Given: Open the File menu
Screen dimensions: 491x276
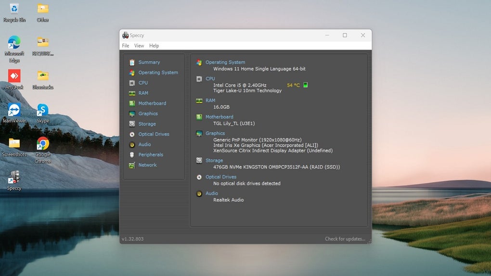Looking at the screenshot, I should point(126,46).
